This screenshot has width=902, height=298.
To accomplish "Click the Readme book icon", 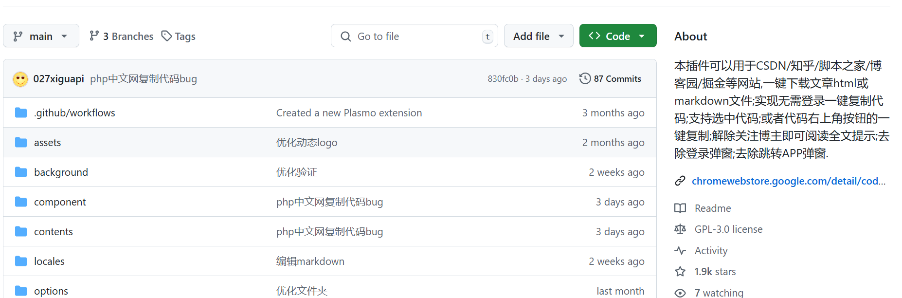I will pyautogui.click(x=680, y=208).
